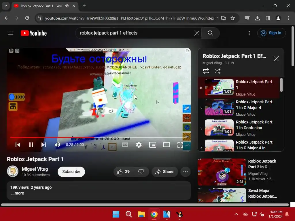Open Windows Start menu
Screen dimensions: 295x221
(116, 214)
